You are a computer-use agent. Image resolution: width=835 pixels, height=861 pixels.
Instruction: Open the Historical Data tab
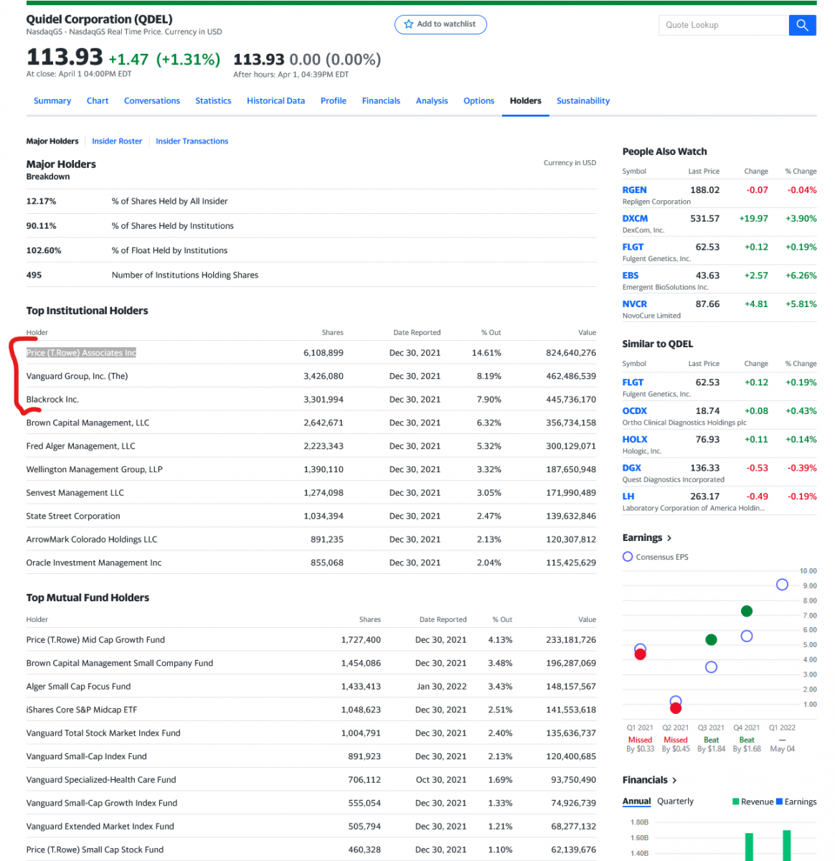click(x=275, y=101)
